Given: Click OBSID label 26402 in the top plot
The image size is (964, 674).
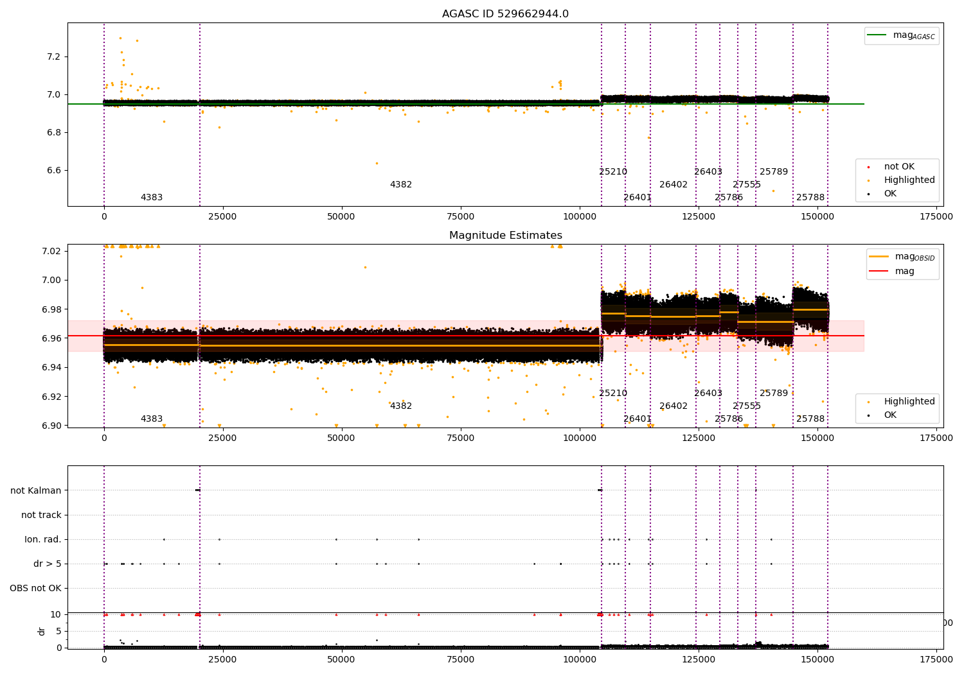Looking at the screenshot, I should [x=674, y=185].
